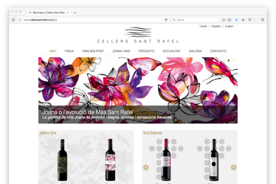Click the browser back arrow button
This screenshot has width=276, height=184.
point(13,20)
